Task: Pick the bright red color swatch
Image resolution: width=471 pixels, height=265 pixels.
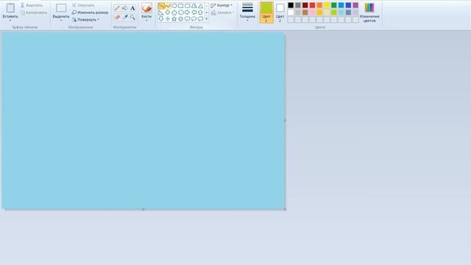Action: [312, 5]
